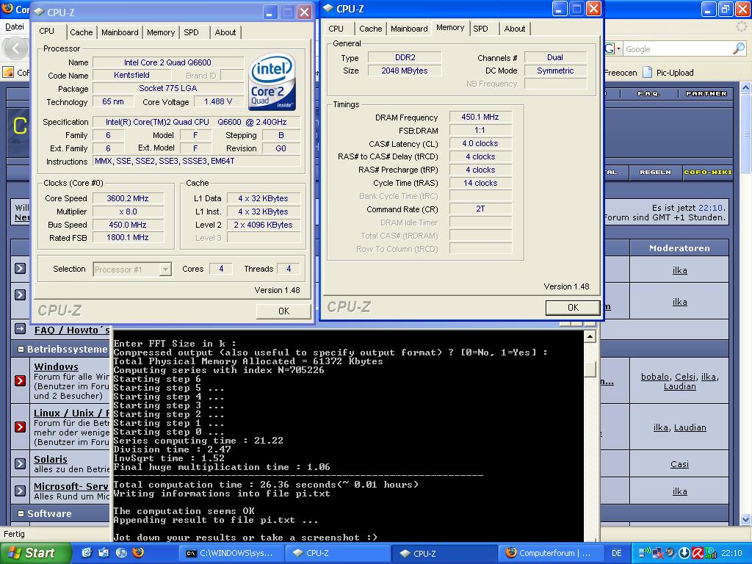
Task: Open Windows forum link
Action: 56,366
